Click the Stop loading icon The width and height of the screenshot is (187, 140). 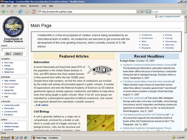point(27,11)
